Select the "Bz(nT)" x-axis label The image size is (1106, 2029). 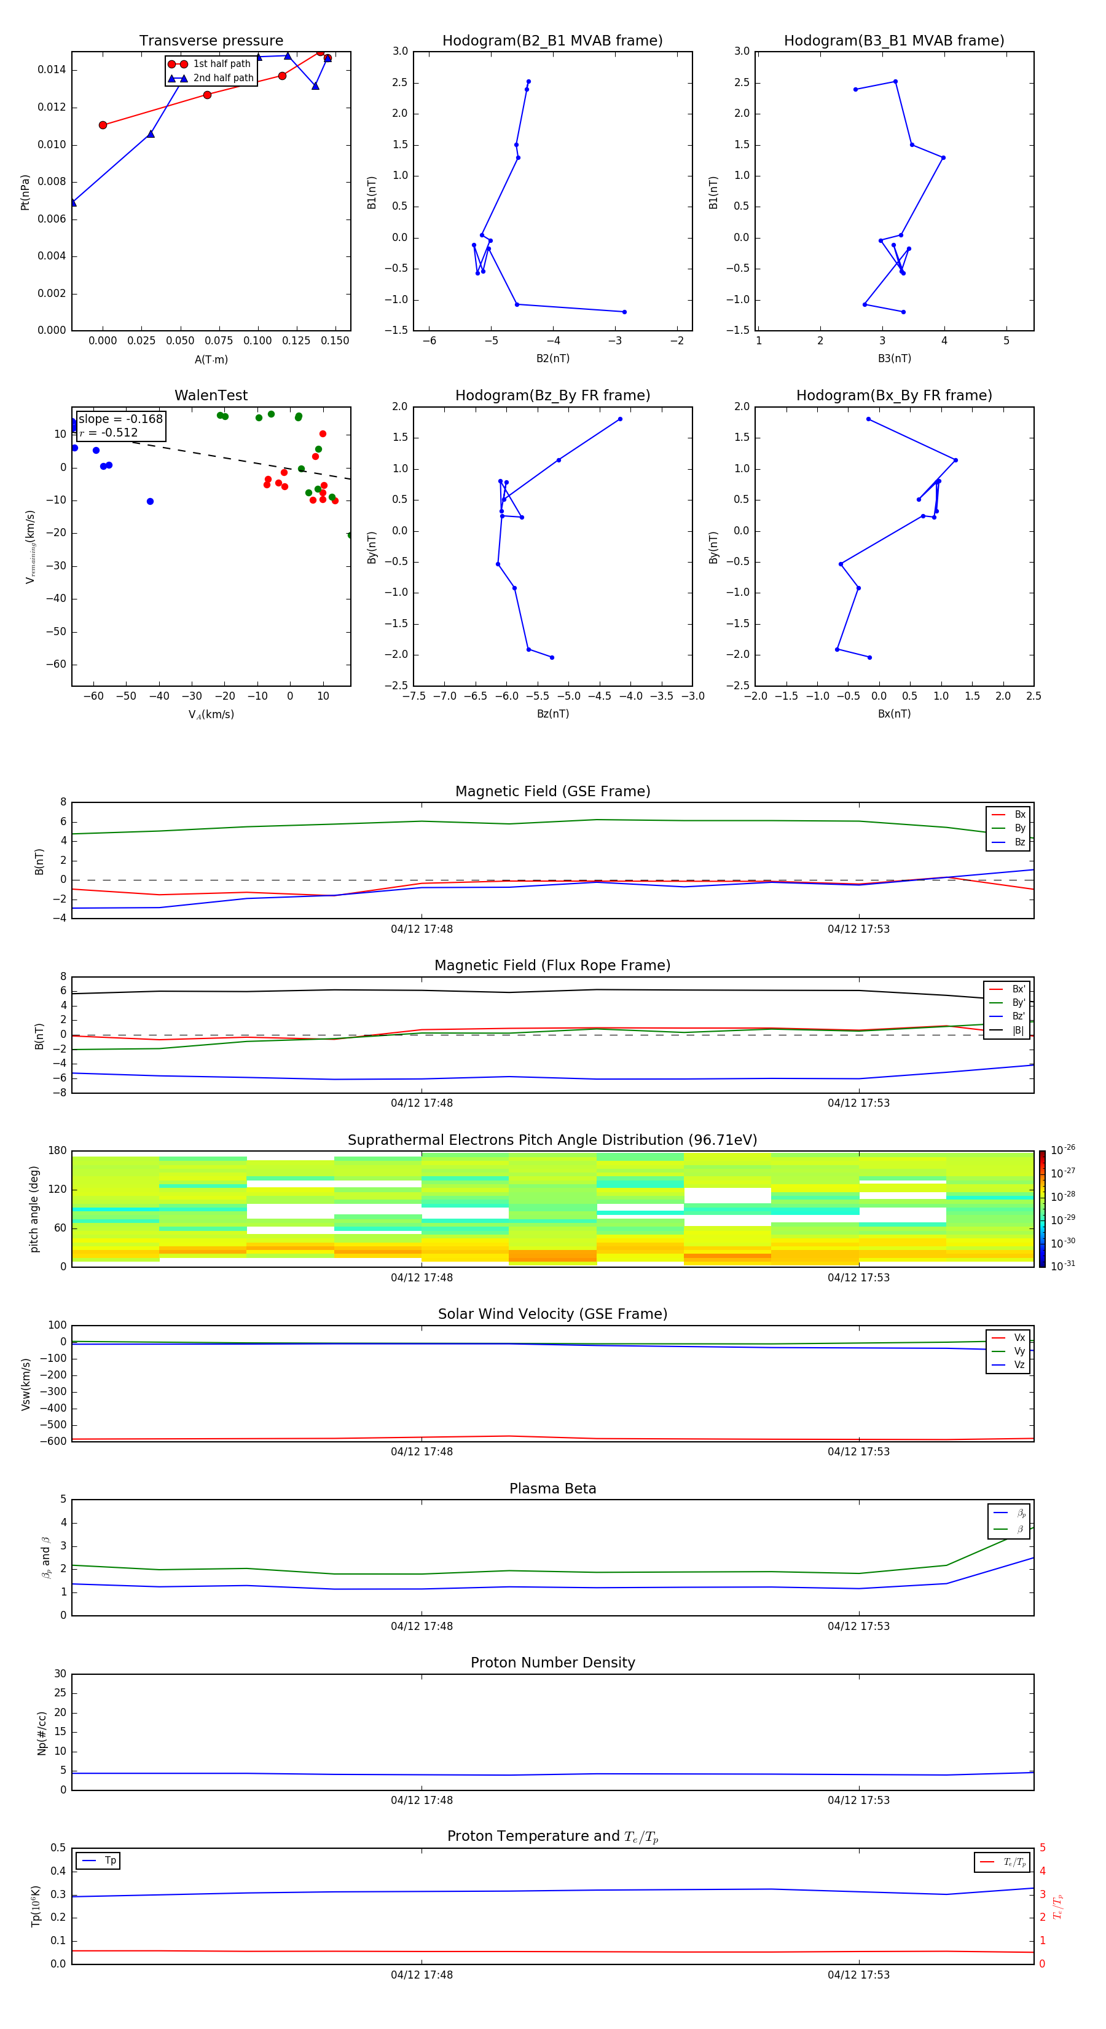click(x=552, y=714)
